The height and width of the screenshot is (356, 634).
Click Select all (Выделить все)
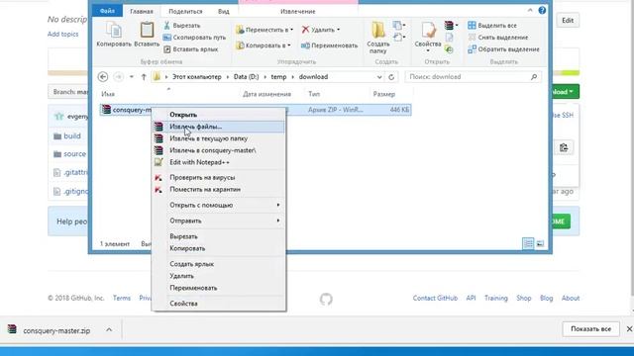(492, 26)
